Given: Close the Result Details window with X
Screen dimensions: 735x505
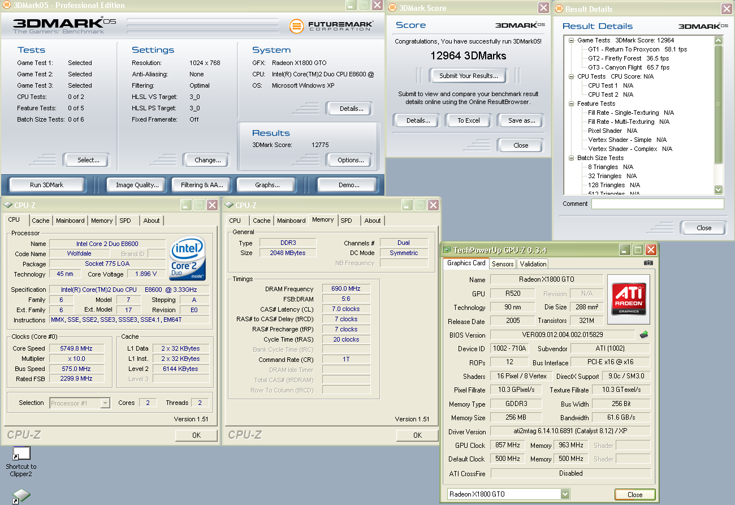Looking at the screenshot, I should 727,8.
